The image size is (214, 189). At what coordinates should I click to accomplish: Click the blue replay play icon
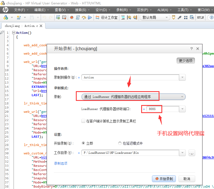(90, 17)
